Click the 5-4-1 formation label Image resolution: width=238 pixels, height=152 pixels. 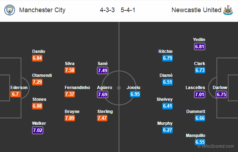pyautogui.click(x=128, y=10)
